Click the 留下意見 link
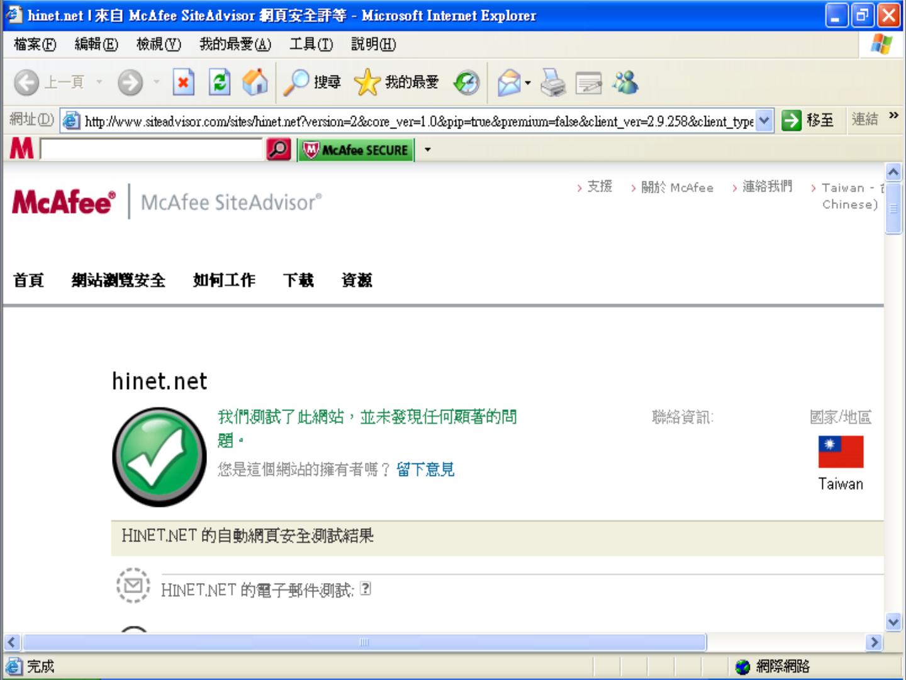The image size is (906, 680). tap(425, 469)
